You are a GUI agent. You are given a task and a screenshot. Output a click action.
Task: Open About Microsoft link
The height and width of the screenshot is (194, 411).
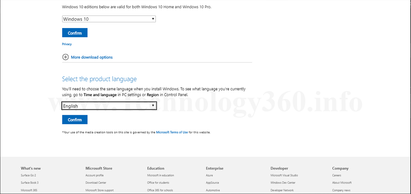click(342, 183)
